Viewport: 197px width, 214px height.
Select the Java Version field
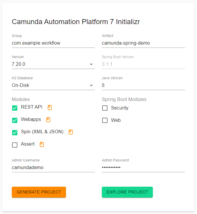[143, 85]
